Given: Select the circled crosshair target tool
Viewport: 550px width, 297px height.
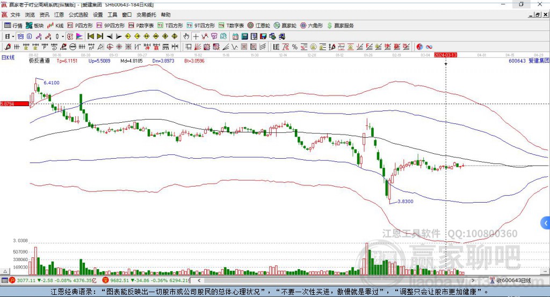Looking at the screenshot, I should pos(110,47).
